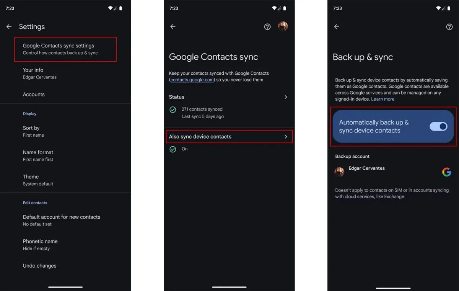Screen dimensions: 459x291
Task: Tap the Google logo beside backup account
Action: pos(446,172)
